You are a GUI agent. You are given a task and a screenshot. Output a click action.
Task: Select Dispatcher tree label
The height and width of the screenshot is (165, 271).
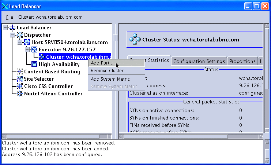click(37, 35)
